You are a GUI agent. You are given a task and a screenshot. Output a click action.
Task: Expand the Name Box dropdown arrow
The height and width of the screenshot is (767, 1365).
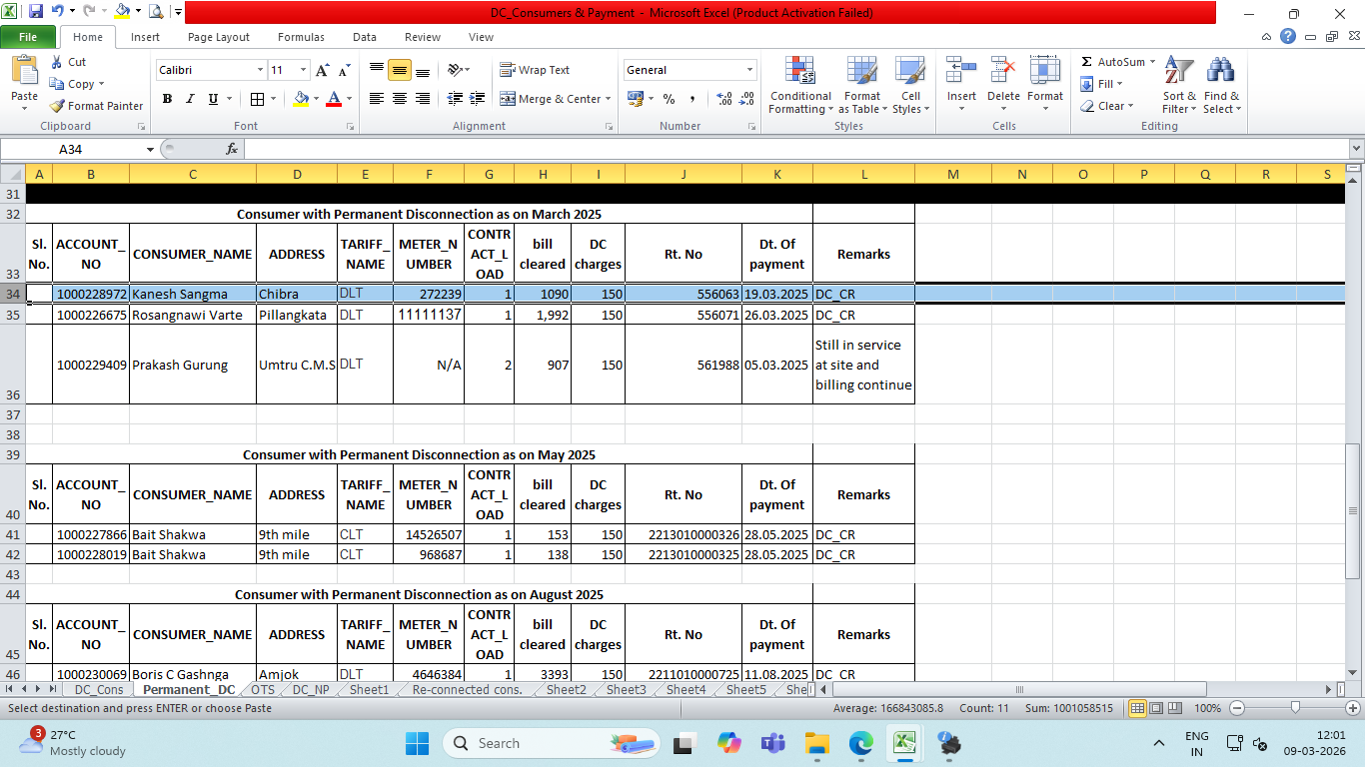click(151, 149)
